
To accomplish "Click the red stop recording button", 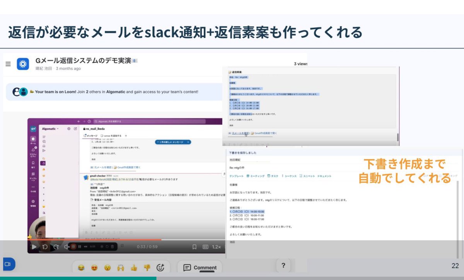I will (x=73, y=246).
